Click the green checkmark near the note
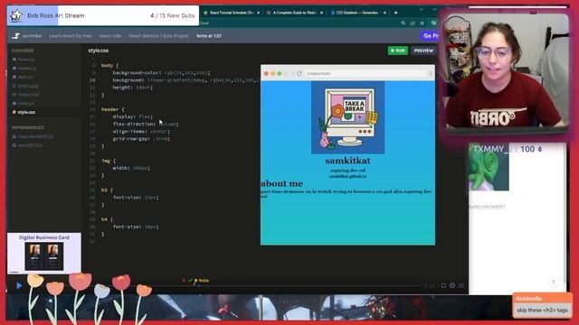 tap(190, 281)
